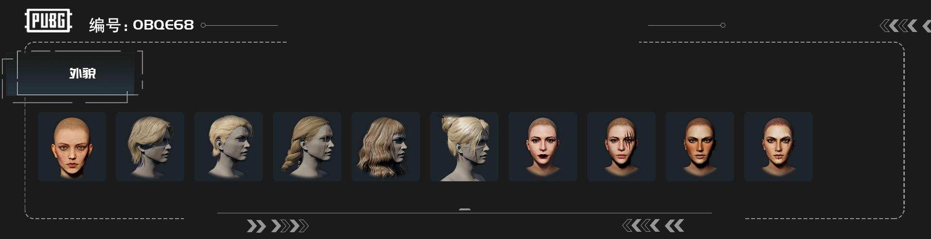Choose the long braided hairstyle

point(307,146)
